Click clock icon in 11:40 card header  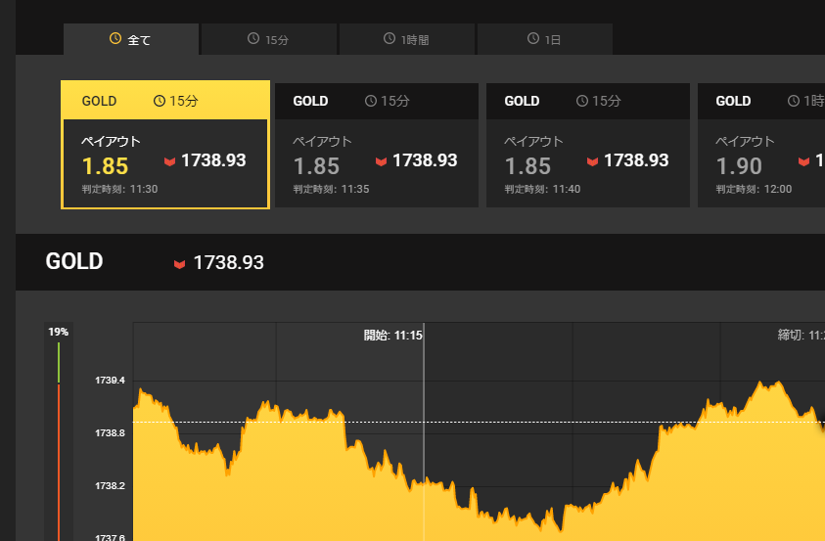(x=582, y=101)
